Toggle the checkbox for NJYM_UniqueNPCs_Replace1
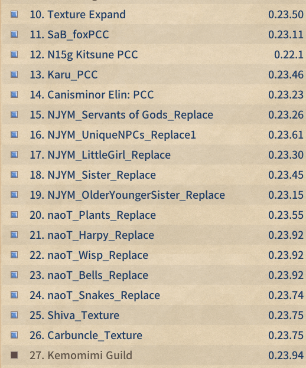The height and width of the screenshot is (368, 306). coord(14,134)
